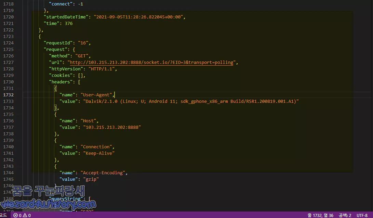Select line number 1720 in the gutter
The image size is (373, 218).
click(x=8, y=17)
